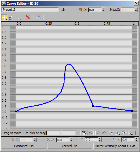This screenshot has height=152, width=140.
Task: Click the 0.0 mark on horizontal ruler
Action: [19, 23]
